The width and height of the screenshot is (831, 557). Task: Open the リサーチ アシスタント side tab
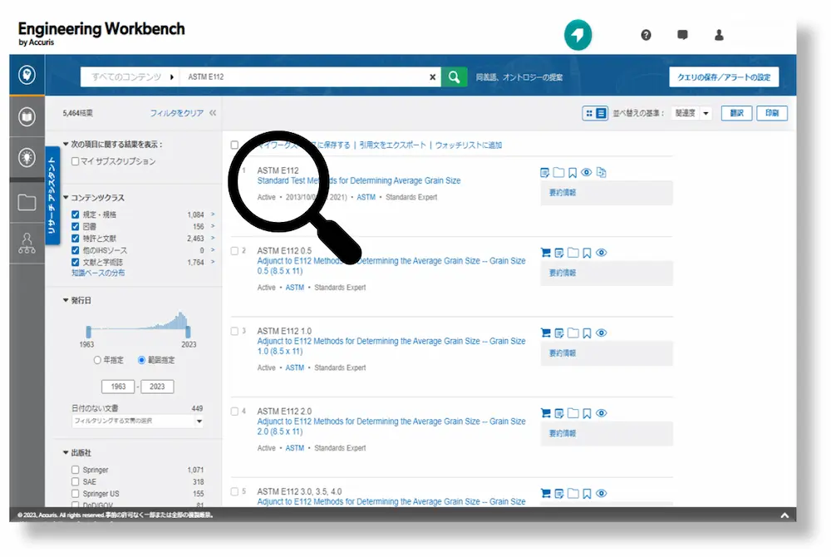(x=52, y=195)
